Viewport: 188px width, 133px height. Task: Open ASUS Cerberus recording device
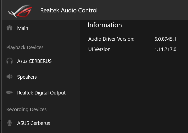pos(34,123)
